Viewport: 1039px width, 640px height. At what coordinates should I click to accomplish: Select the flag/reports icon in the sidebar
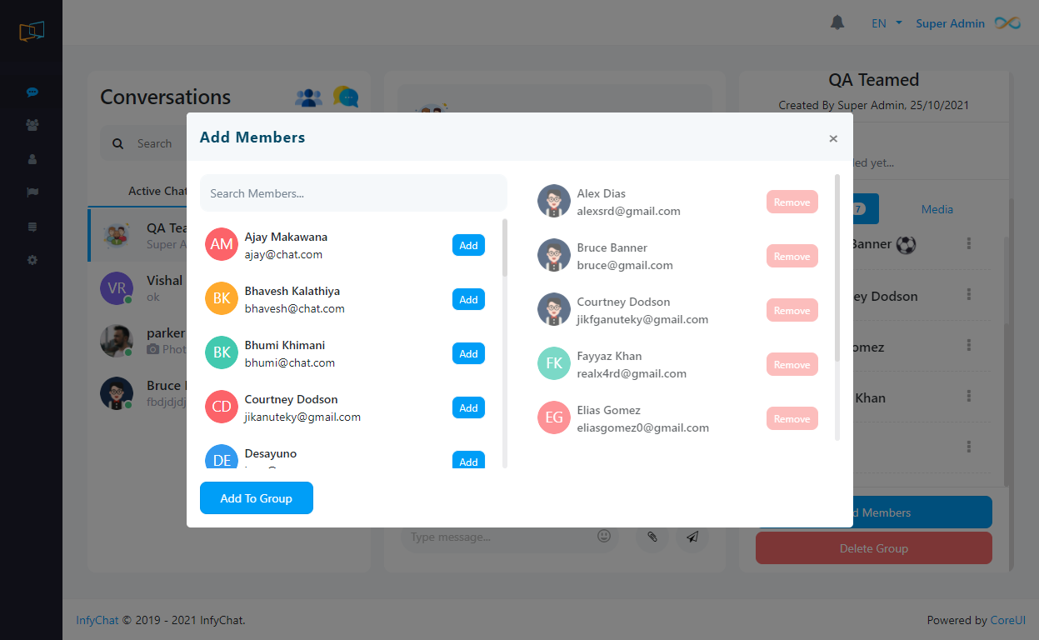32,192
